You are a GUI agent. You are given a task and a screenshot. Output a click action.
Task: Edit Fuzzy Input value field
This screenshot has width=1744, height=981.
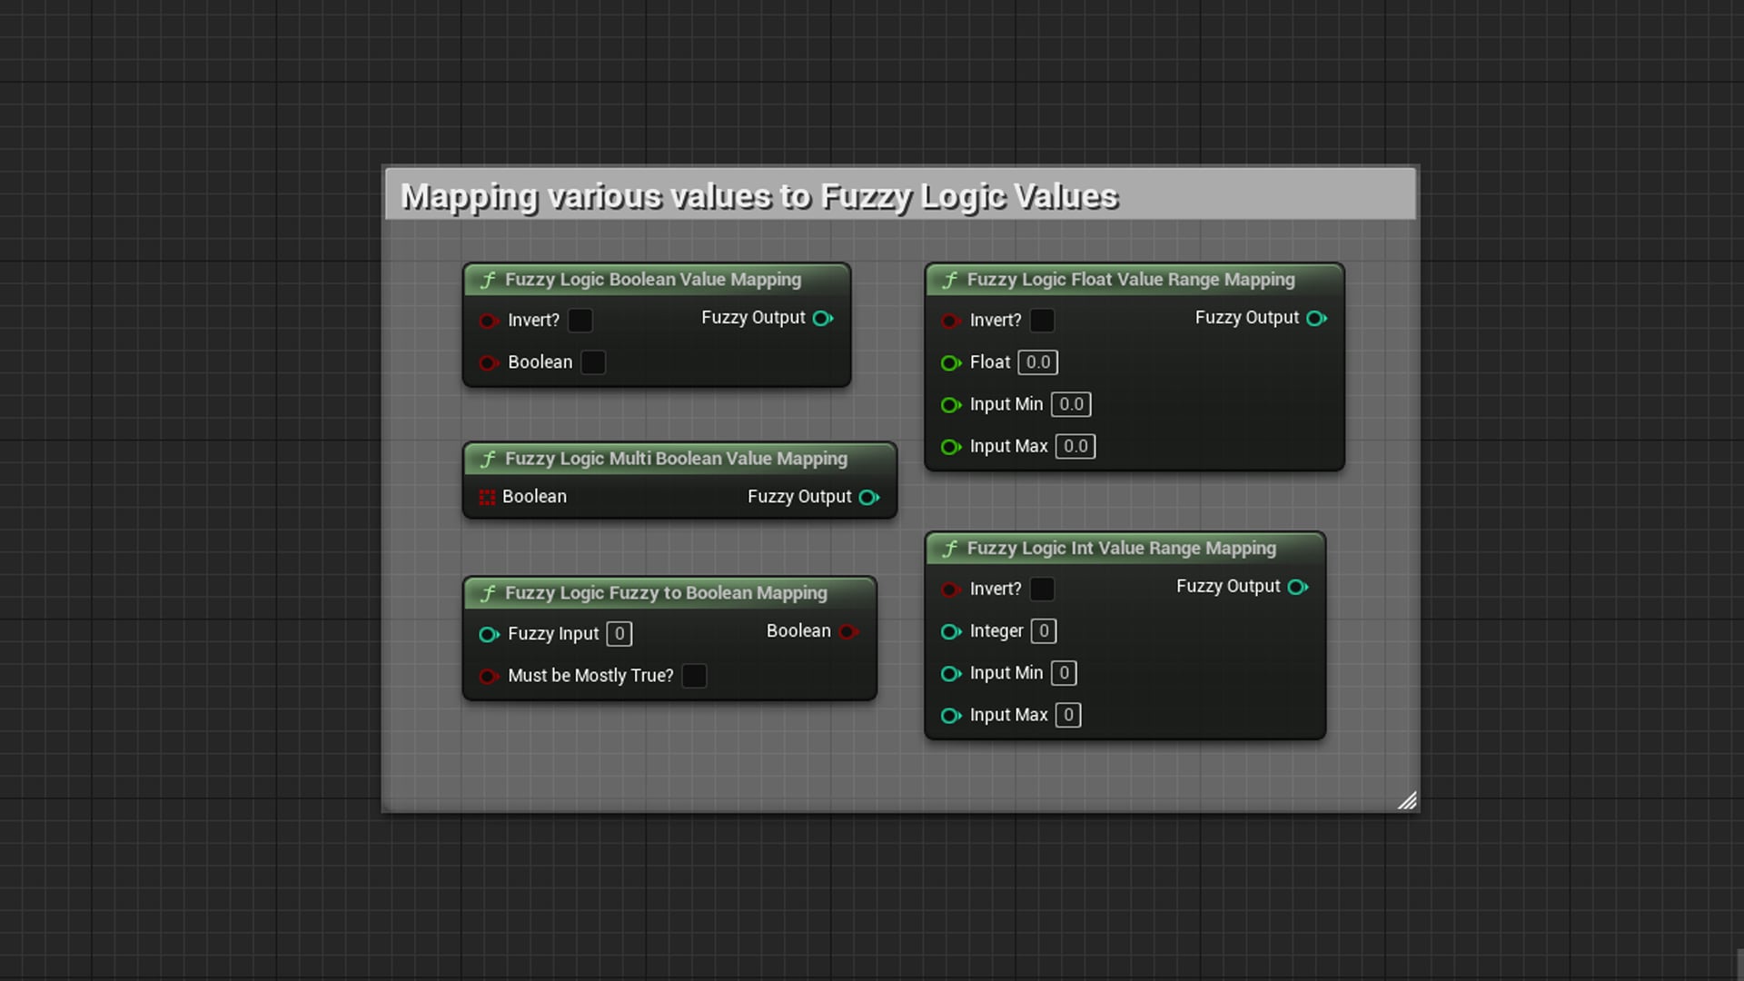(x=619, y=634)
